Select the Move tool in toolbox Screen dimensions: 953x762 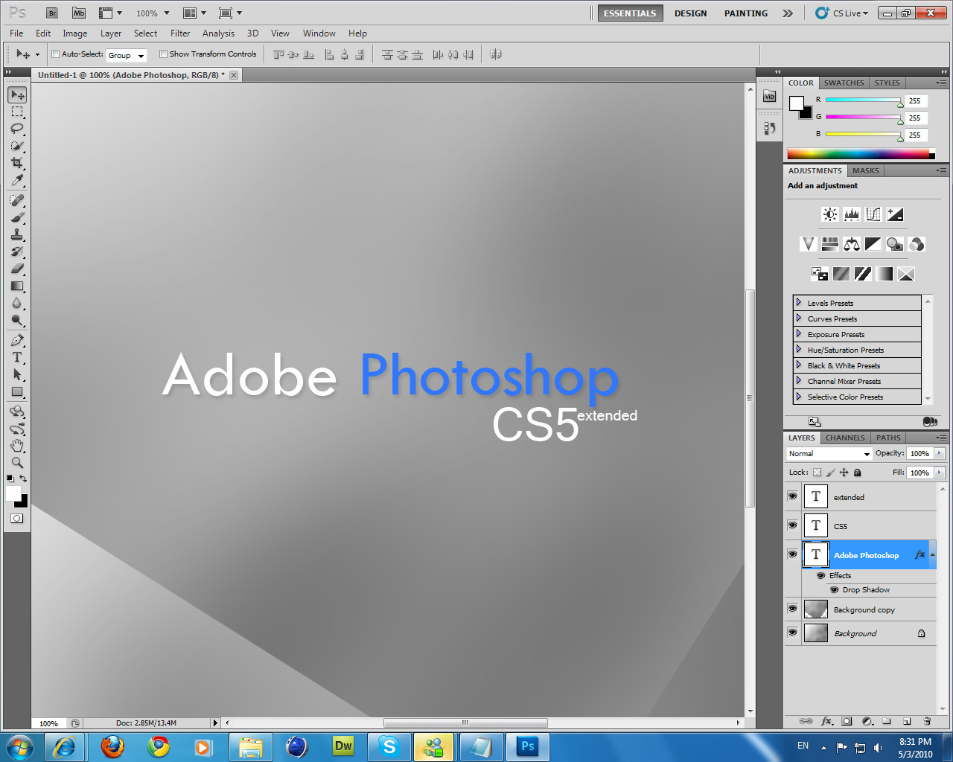17,95
